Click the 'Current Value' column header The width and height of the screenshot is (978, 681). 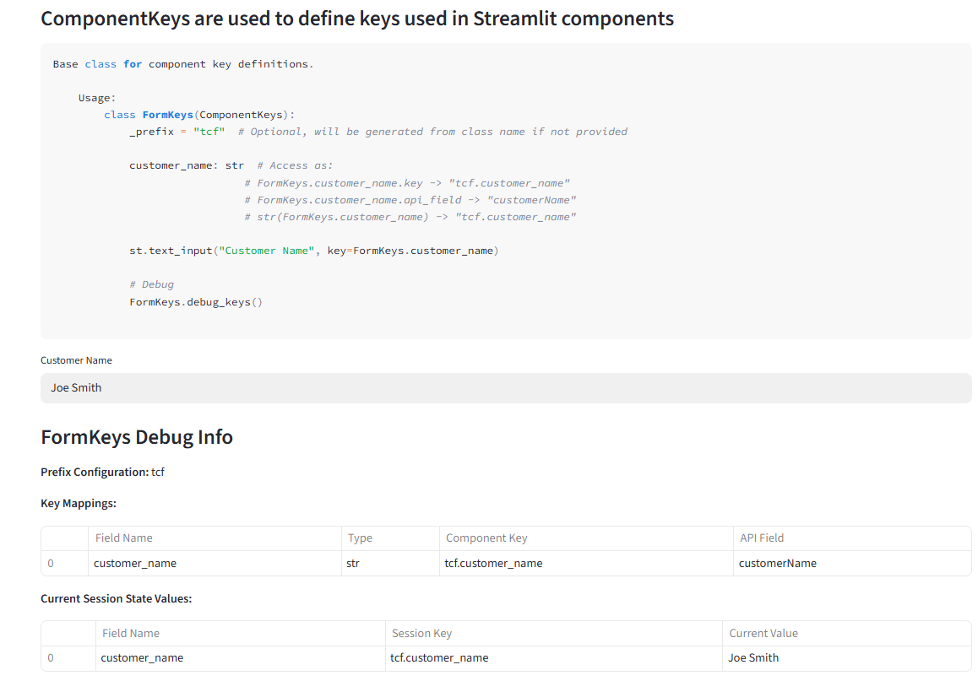(x=847, y=633)
